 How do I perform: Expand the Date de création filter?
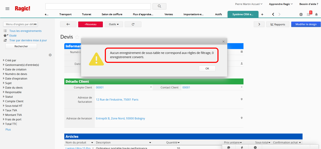point(16,70)
